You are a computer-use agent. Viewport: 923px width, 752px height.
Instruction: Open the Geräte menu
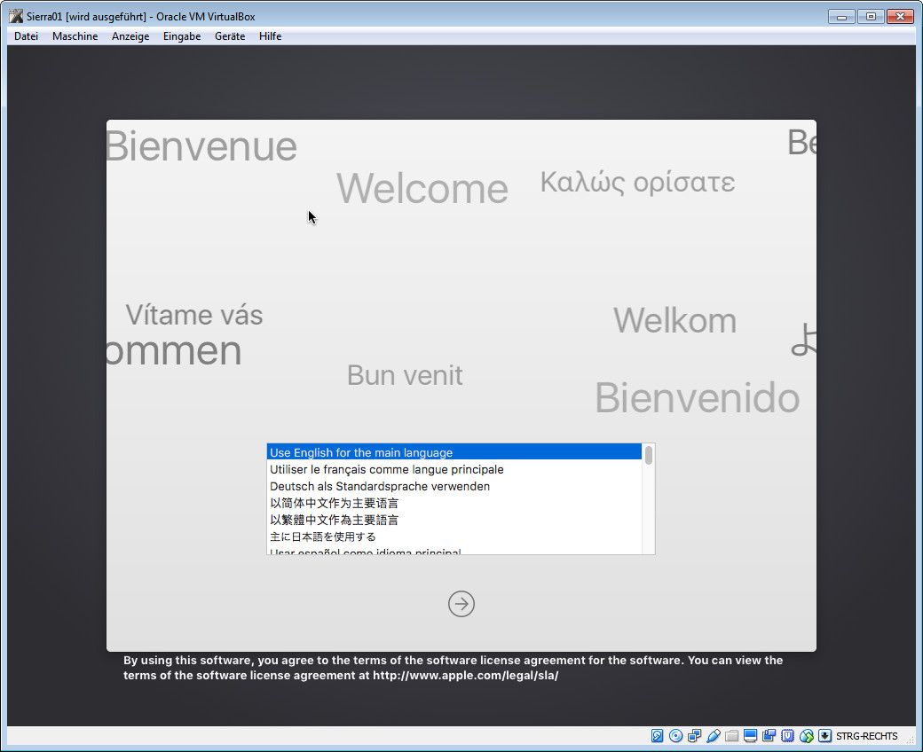[230, 36]
